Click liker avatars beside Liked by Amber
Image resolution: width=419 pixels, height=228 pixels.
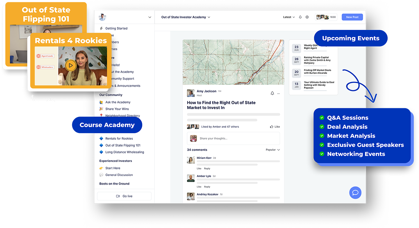tap(193, 127)
